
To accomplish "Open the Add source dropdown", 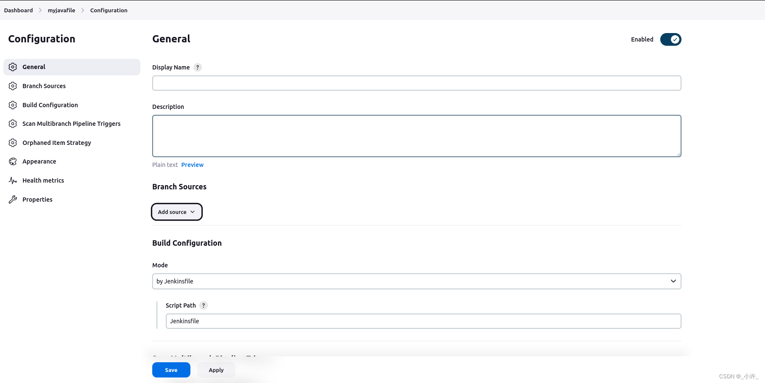I will coord(177,212).
